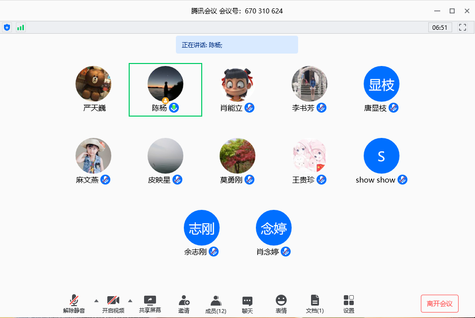Select the blue 志刚 avatar
The height and width of the screenshot is (318, 475).
(201, 228)
